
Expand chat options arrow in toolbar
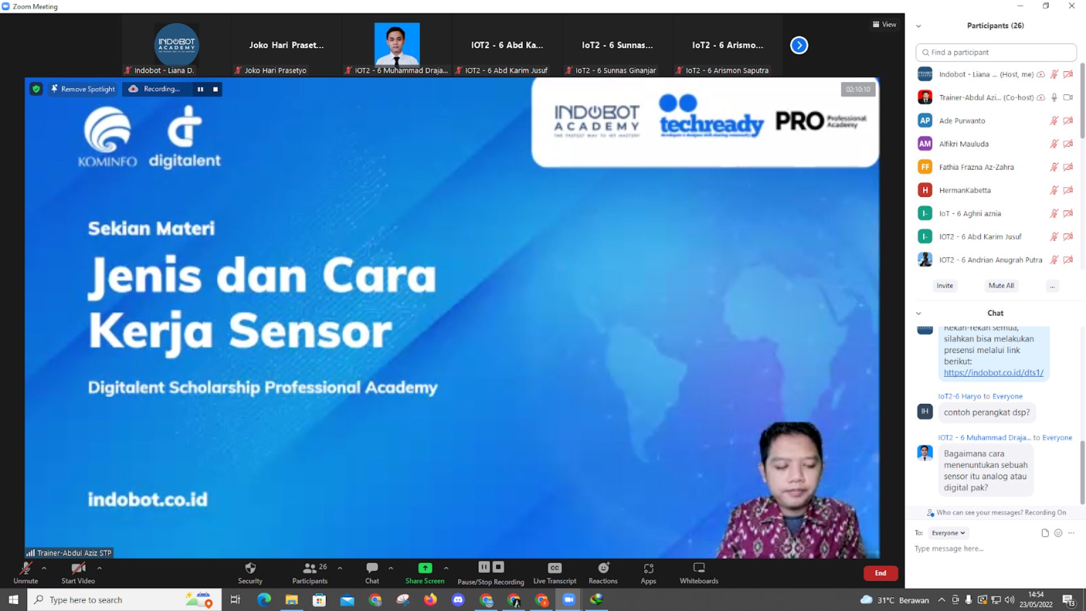click(x=391, y=568)
